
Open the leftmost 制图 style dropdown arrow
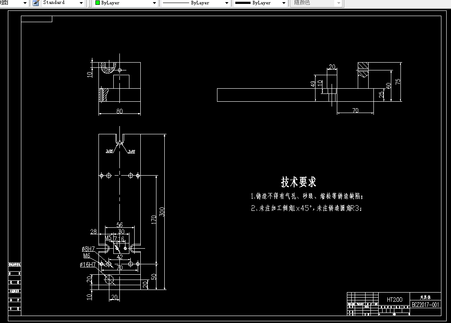click(x=25, y=3)
